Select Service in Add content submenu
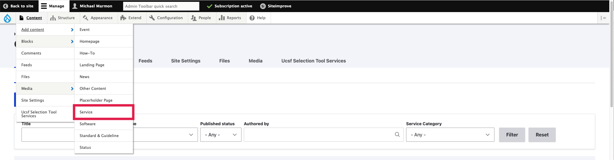The width and height of the screenshot is (614, 160). pyautogui.click(x=104, y=112)
